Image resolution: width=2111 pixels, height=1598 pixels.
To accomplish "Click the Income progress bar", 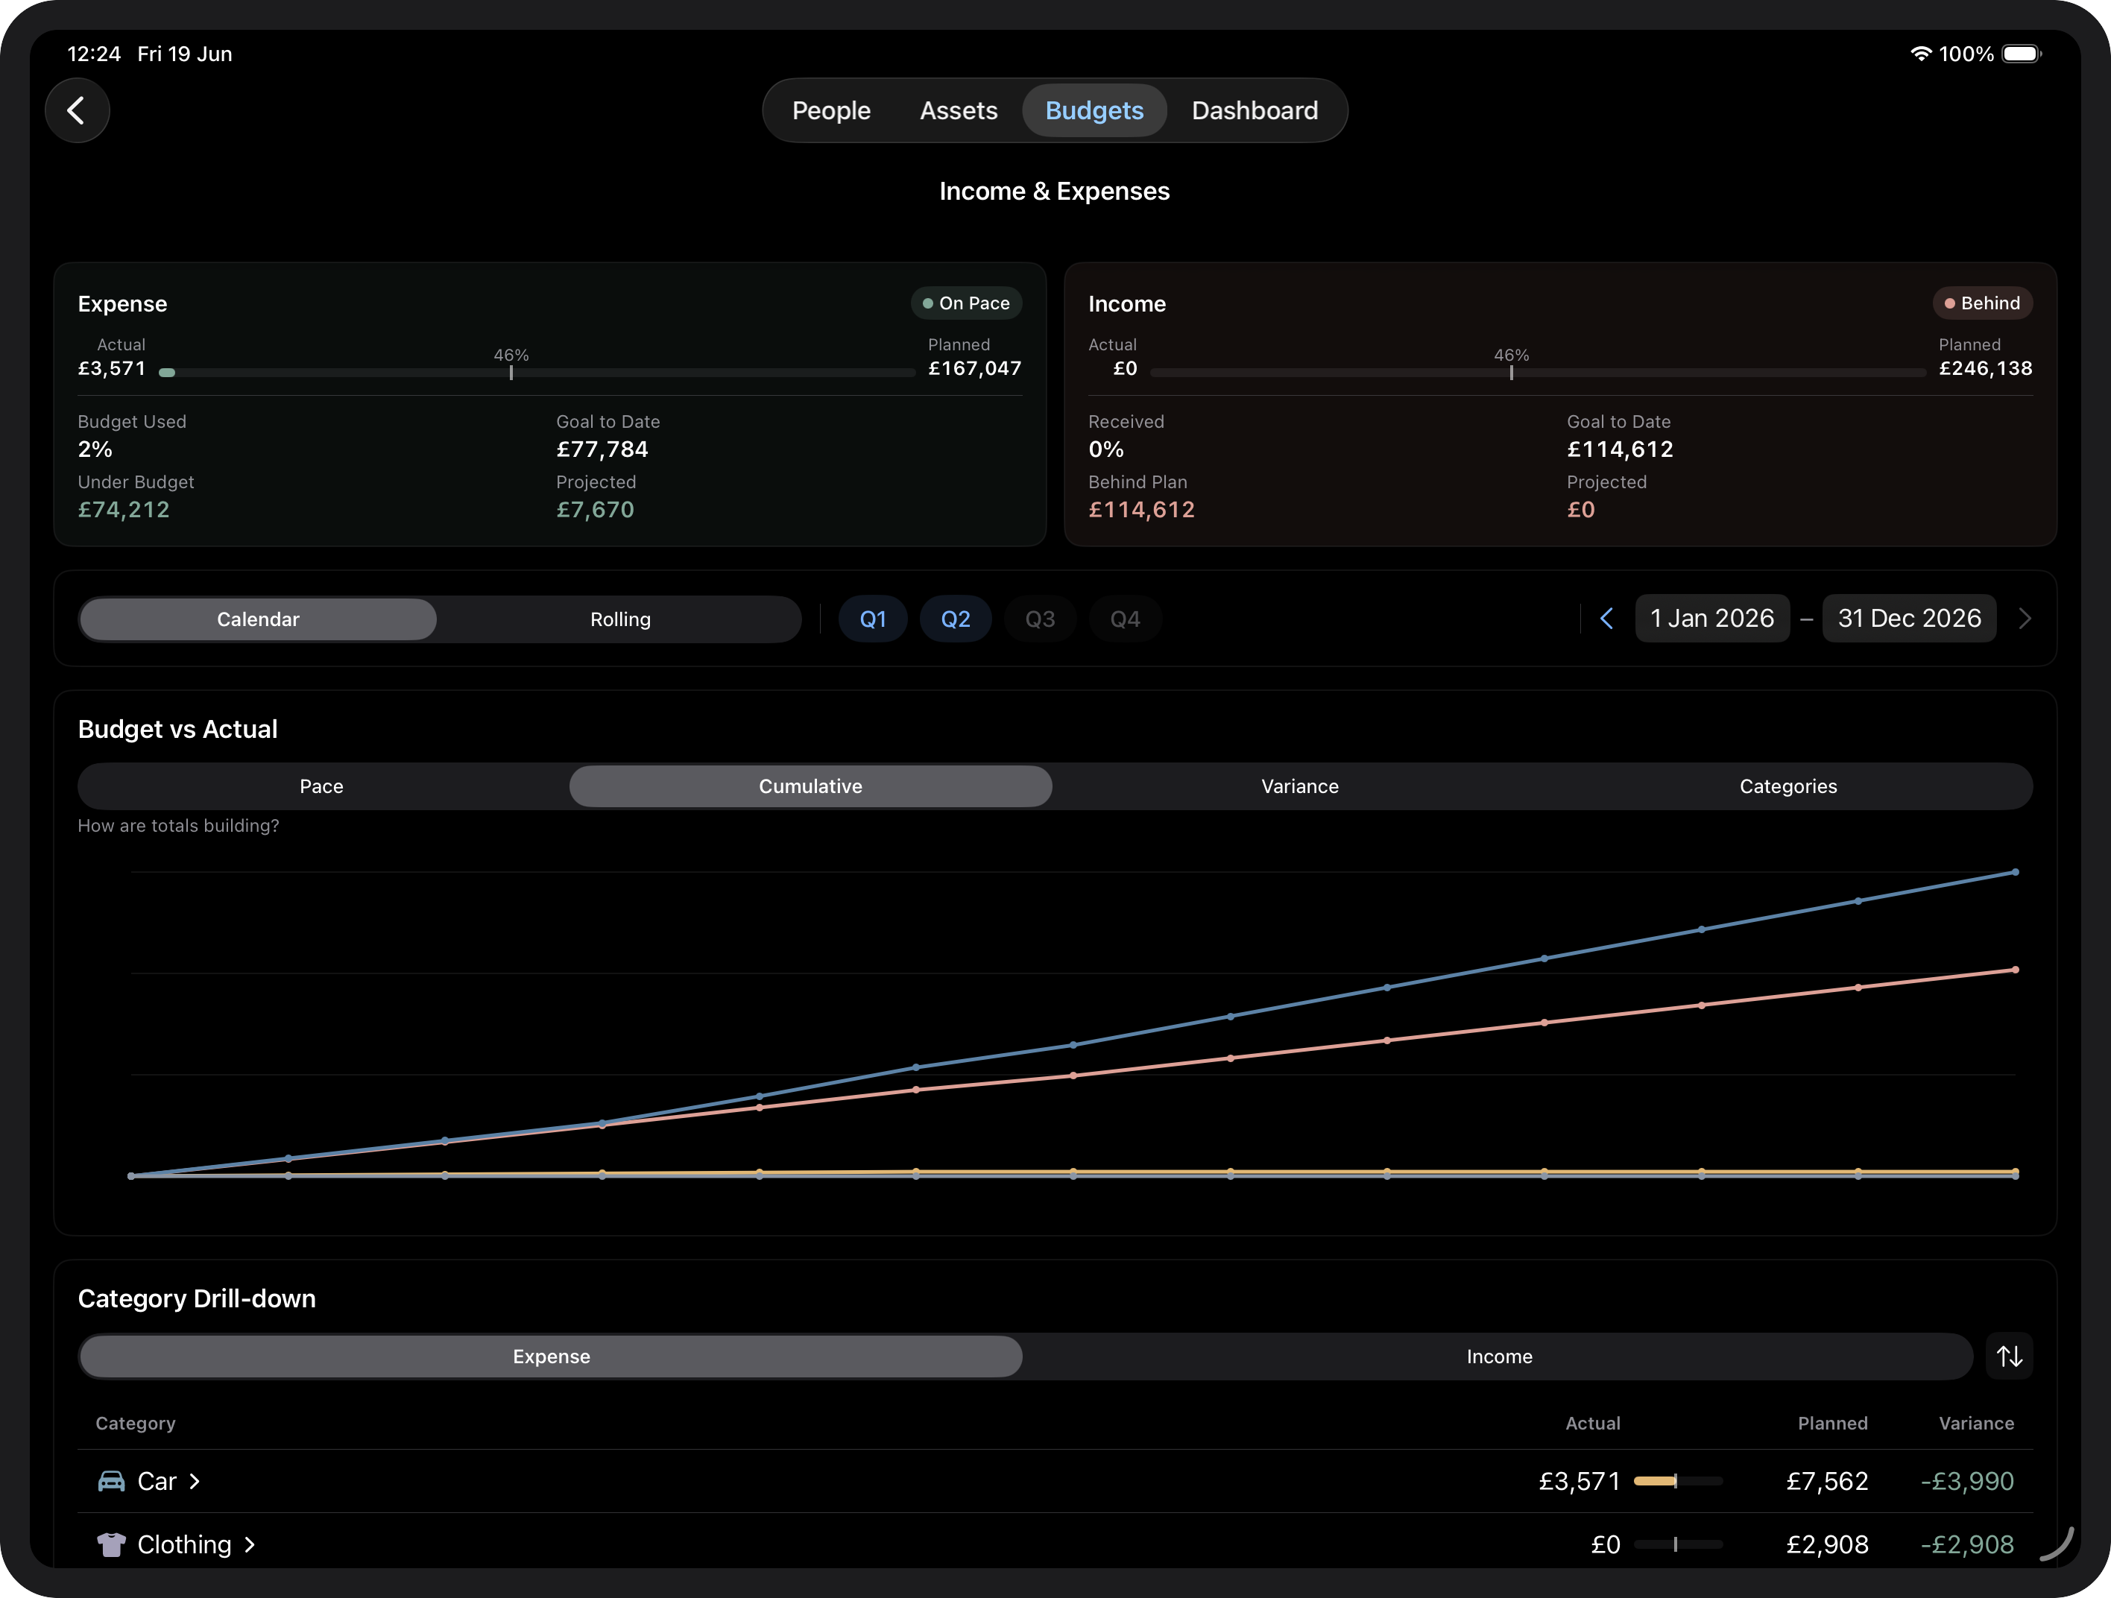I will (x=1539, y=373).
